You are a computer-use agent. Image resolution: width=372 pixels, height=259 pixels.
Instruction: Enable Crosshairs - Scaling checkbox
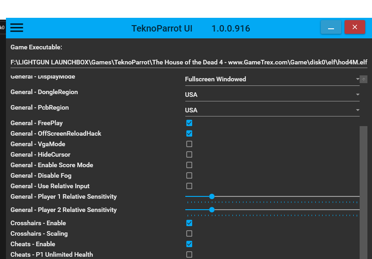tap(189, 234)
